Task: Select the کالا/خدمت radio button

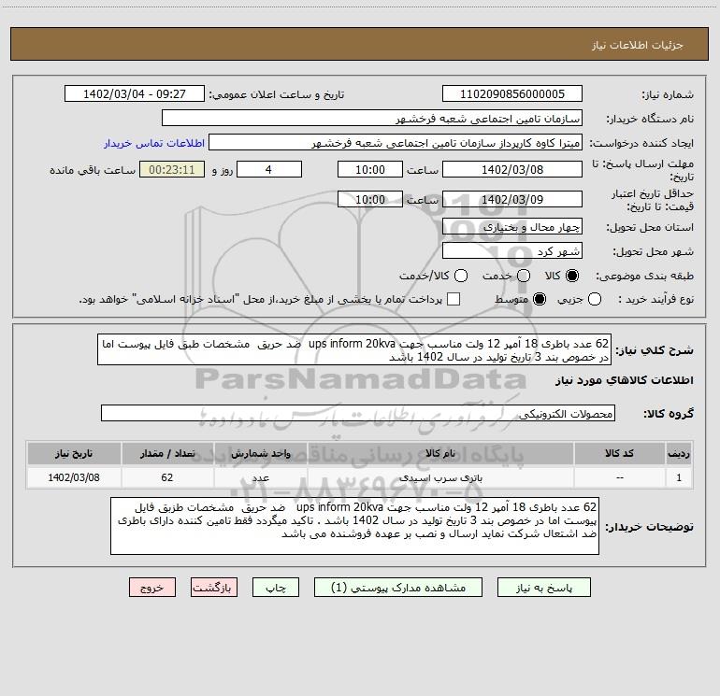Action: 461,276
